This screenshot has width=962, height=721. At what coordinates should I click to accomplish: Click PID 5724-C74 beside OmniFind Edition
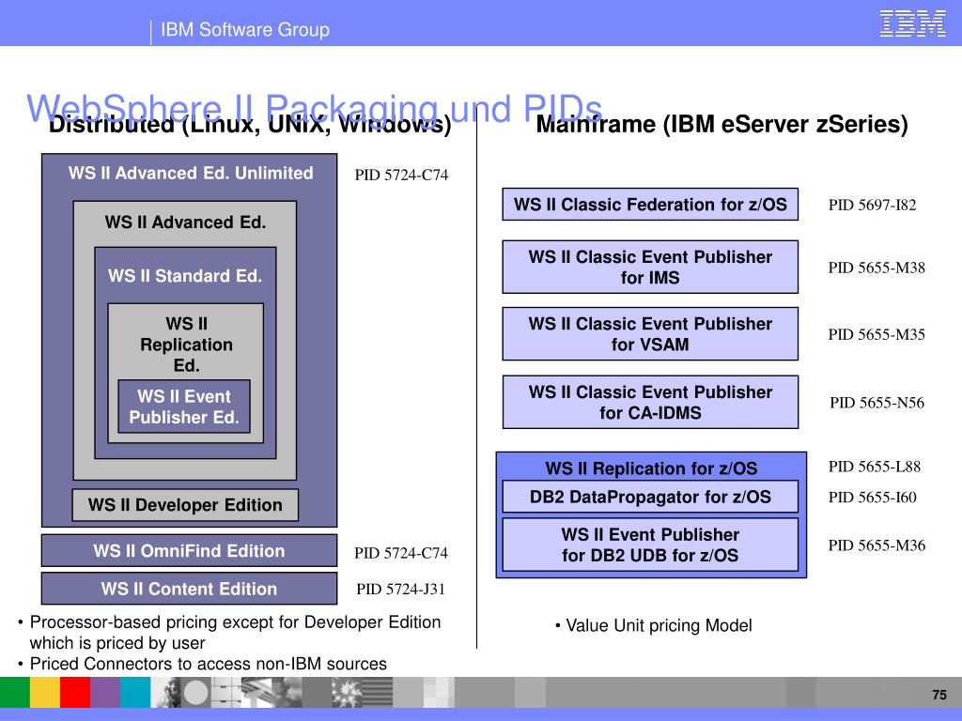(401, 553)
